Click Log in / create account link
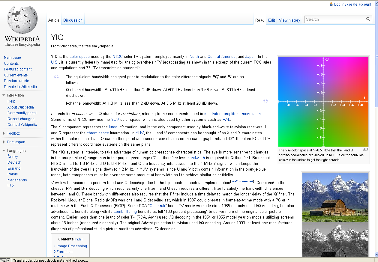 coord(353,4)
